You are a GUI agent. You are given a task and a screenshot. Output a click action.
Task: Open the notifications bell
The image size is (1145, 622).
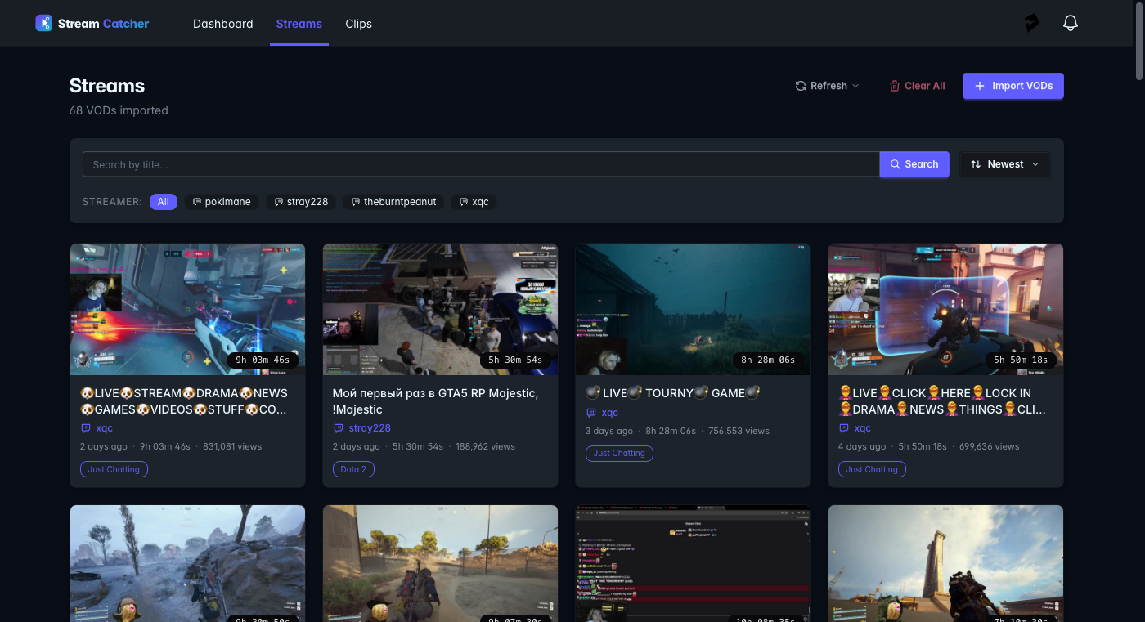pos(1071,23)
